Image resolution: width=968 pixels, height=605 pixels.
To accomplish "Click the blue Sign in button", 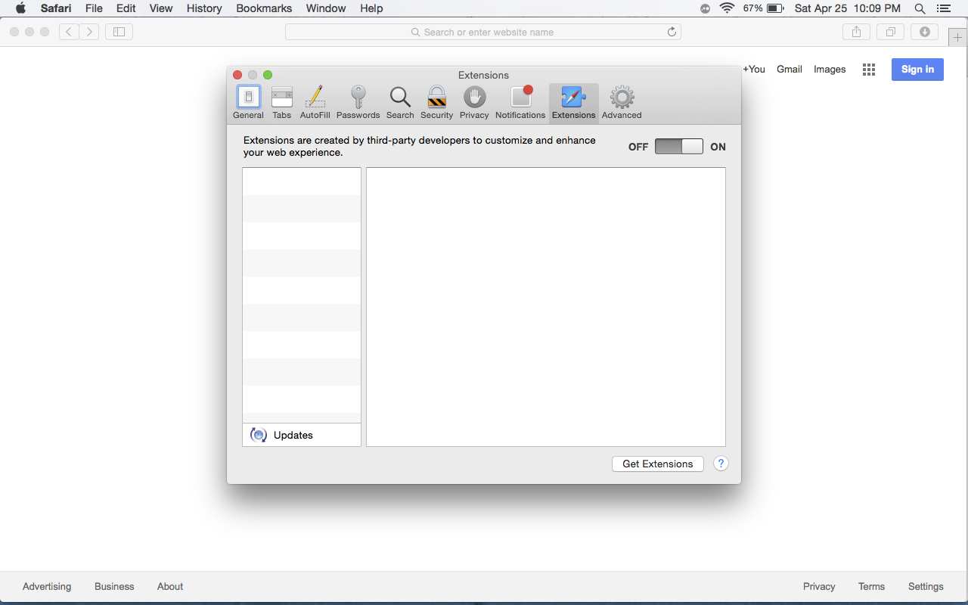I will point(917,69).
